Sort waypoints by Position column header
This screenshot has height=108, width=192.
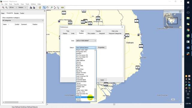[x=35, y=24]
